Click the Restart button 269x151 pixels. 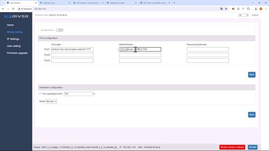[253, 147]
